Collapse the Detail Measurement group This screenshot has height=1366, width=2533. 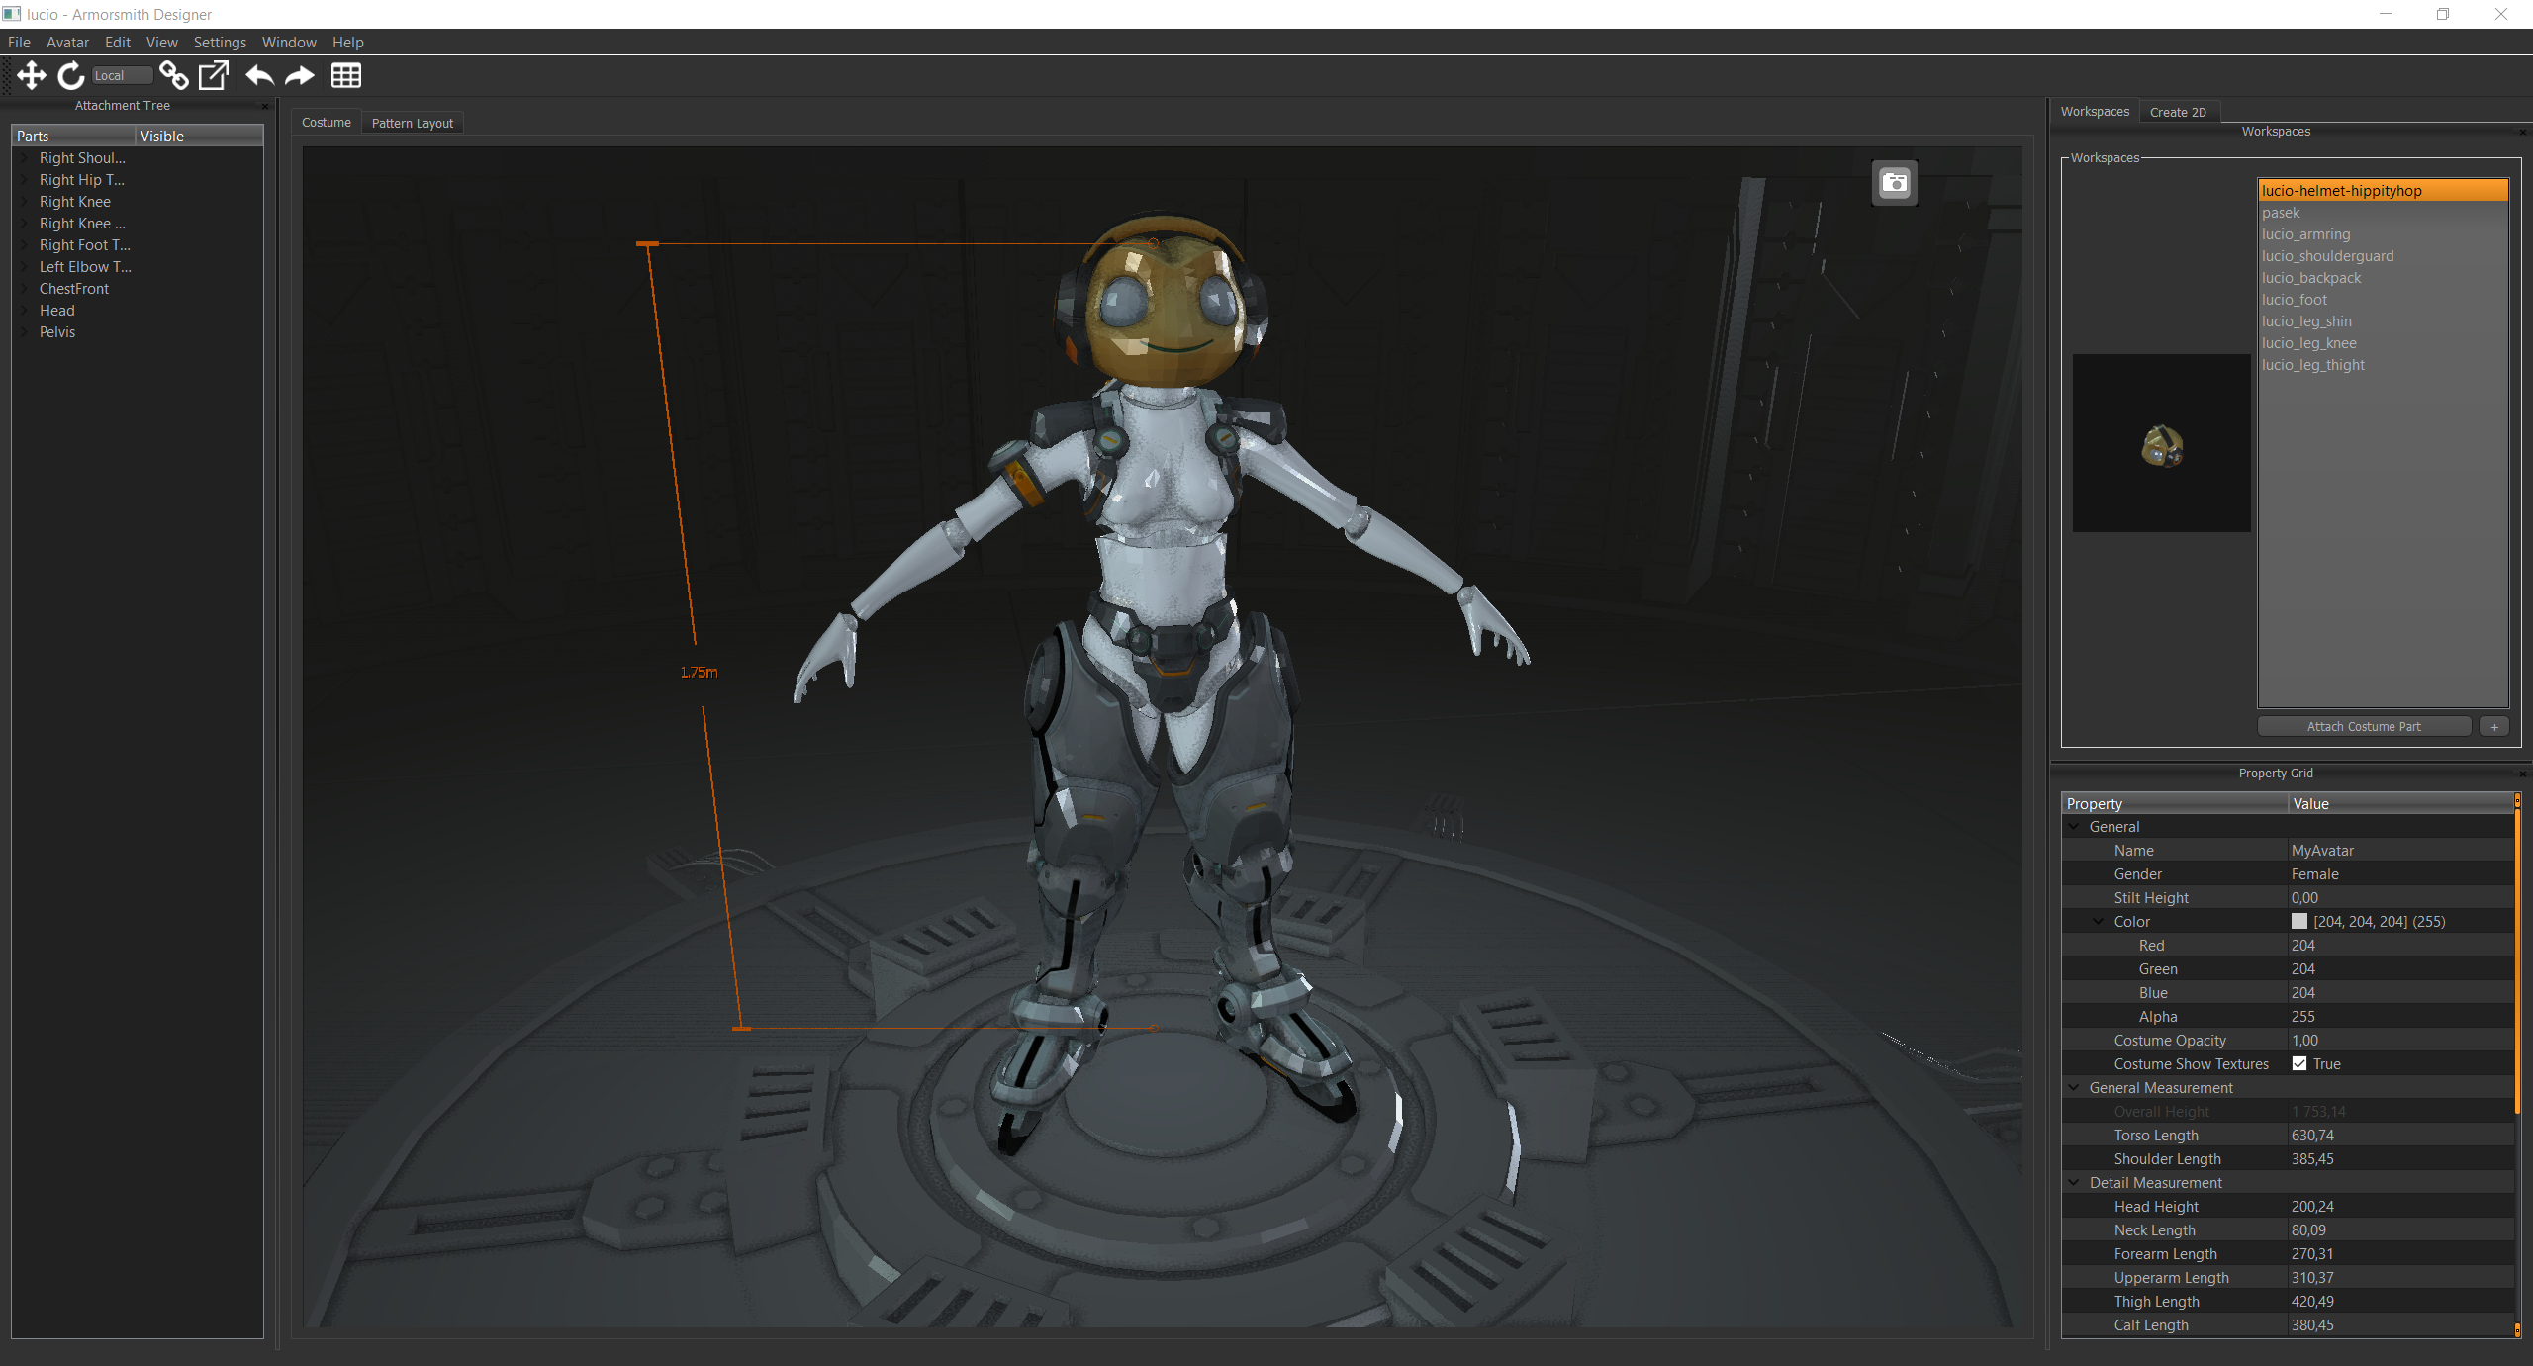(x=2074, y=1182)
